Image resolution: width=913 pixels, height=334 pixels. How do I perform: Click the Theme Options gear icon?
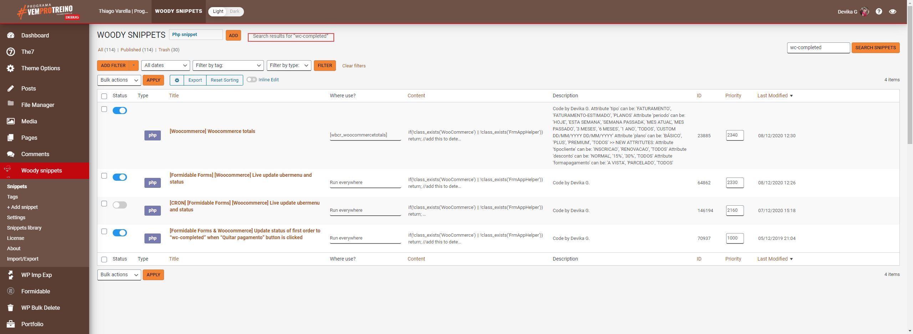pyautogui.click(x=11, y=68)
